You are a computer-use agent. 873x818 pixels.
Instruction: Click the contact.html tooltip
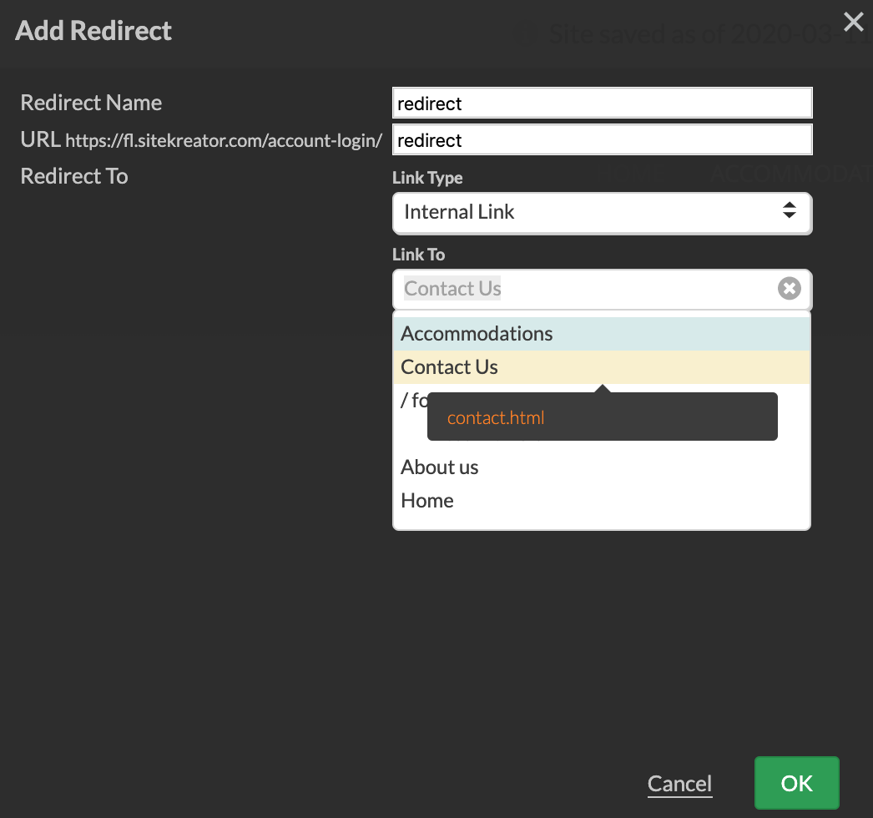tap(496, 418)
